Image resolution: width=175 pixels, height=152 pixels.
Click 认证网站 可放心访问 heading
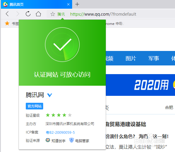[x=62, y=74]
